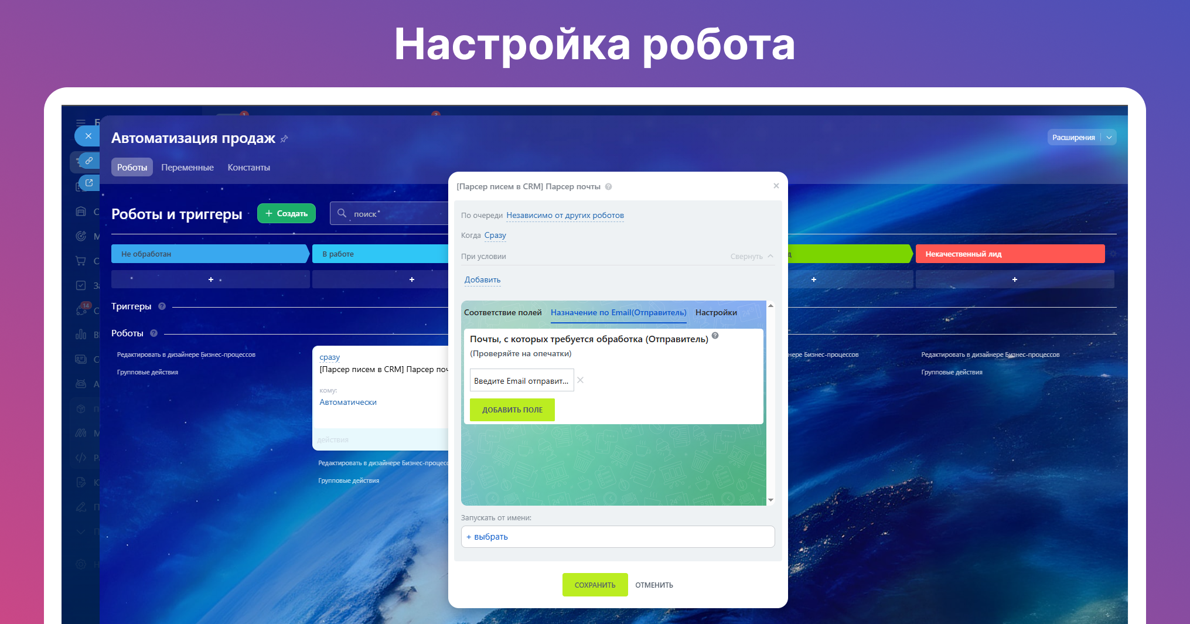Click the Автоматически recipient link

tap(348, 402)
